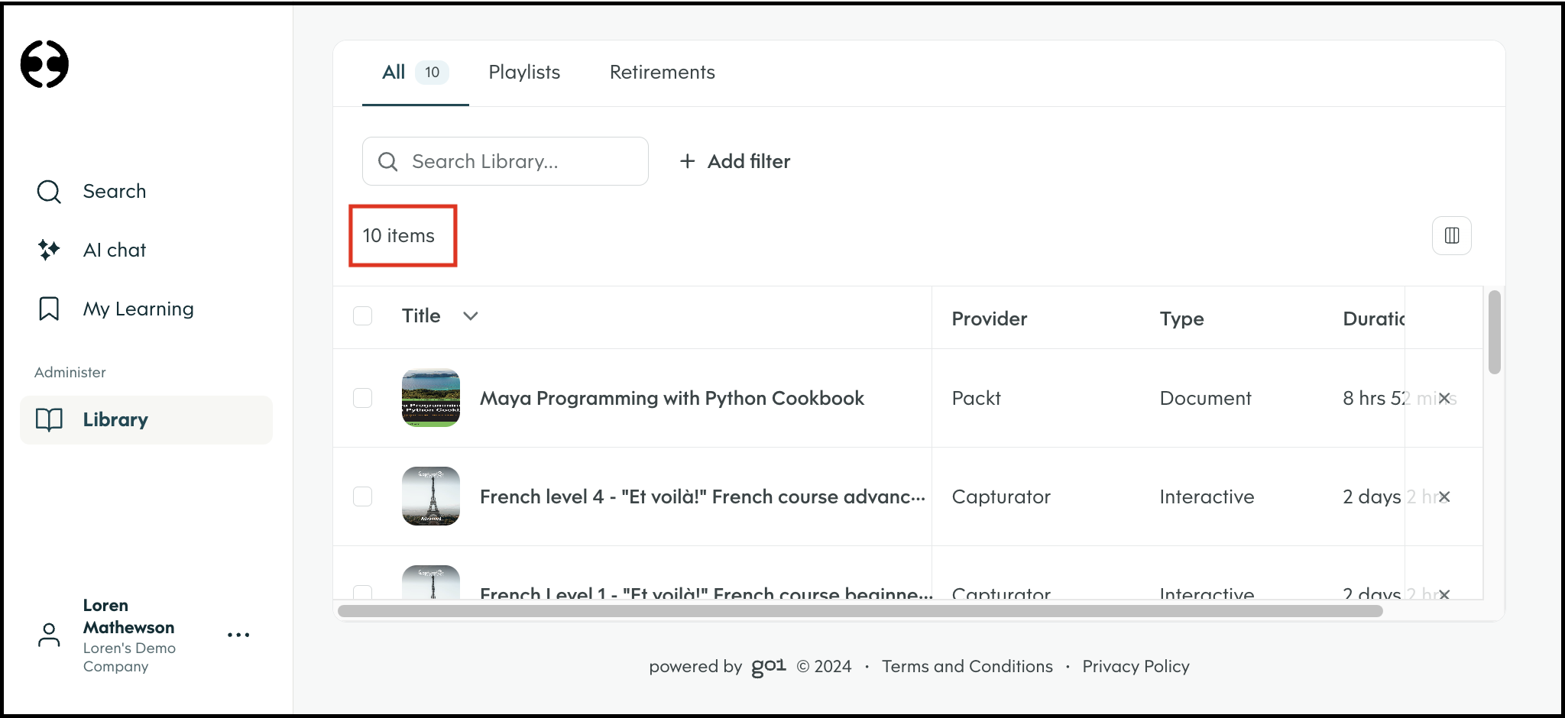The image size is (1565, 718).
Task: Open the Library book icon
Action: [49, 419]
